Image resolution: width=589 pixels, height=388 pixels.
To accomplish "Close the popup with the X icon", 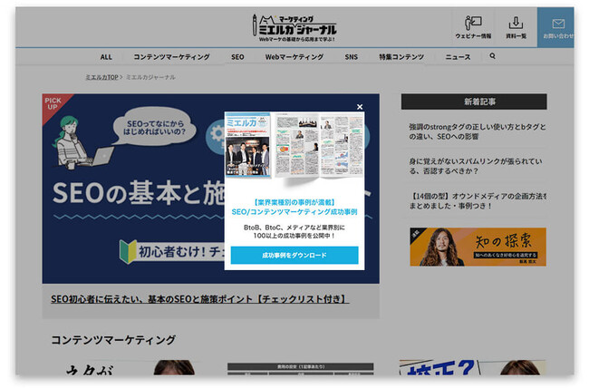I will coord(359,107).
